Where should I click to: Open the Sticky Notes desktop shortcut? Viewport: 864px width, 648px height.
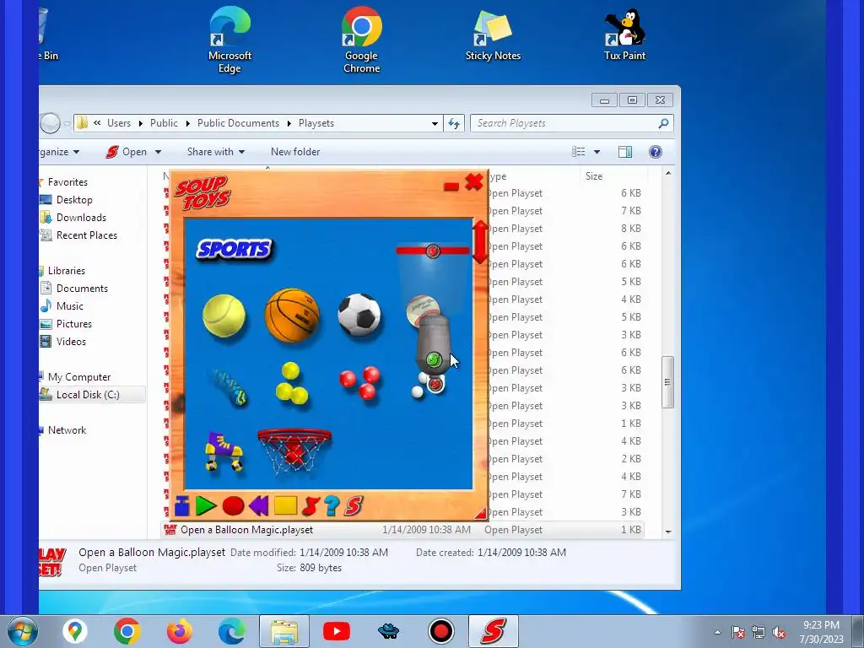493,34
